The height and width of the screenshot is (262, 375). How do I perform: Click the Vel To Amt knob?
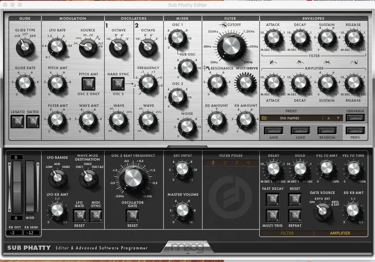(327, 169)
